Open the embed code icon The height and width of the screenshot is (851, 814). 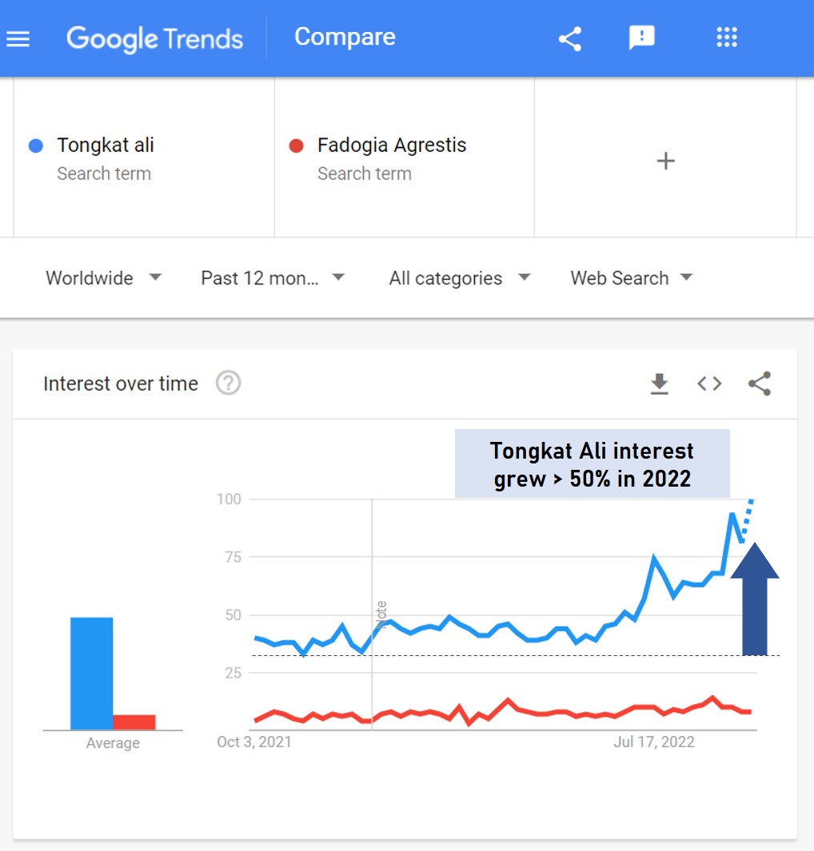(x=709, y=384)
